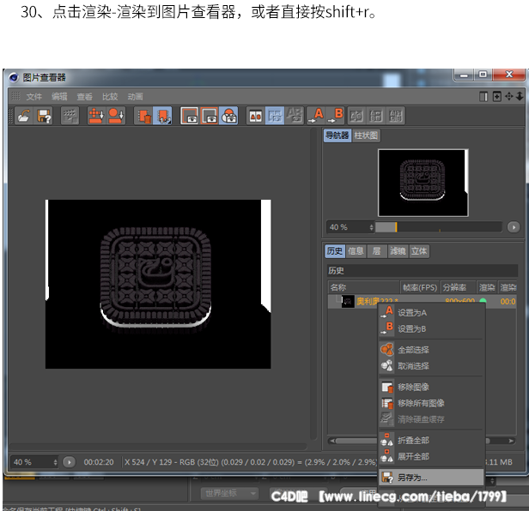Choose 展开全部 from context menu
This screenshot has width=529, height=511.
[432, 457]
